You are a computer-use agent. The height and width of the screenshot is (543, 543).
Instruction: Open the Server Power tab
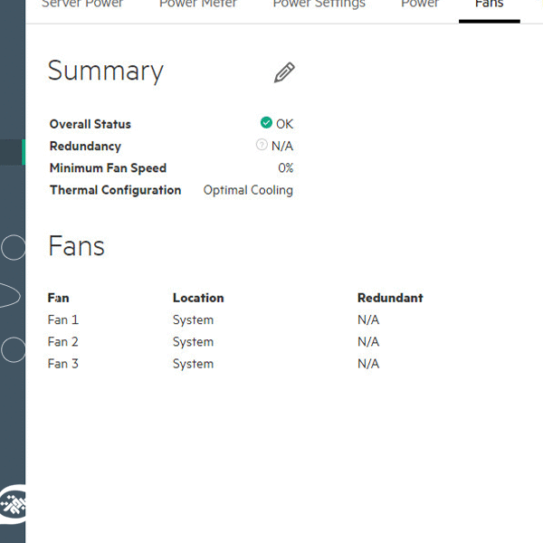coord(82,5)
